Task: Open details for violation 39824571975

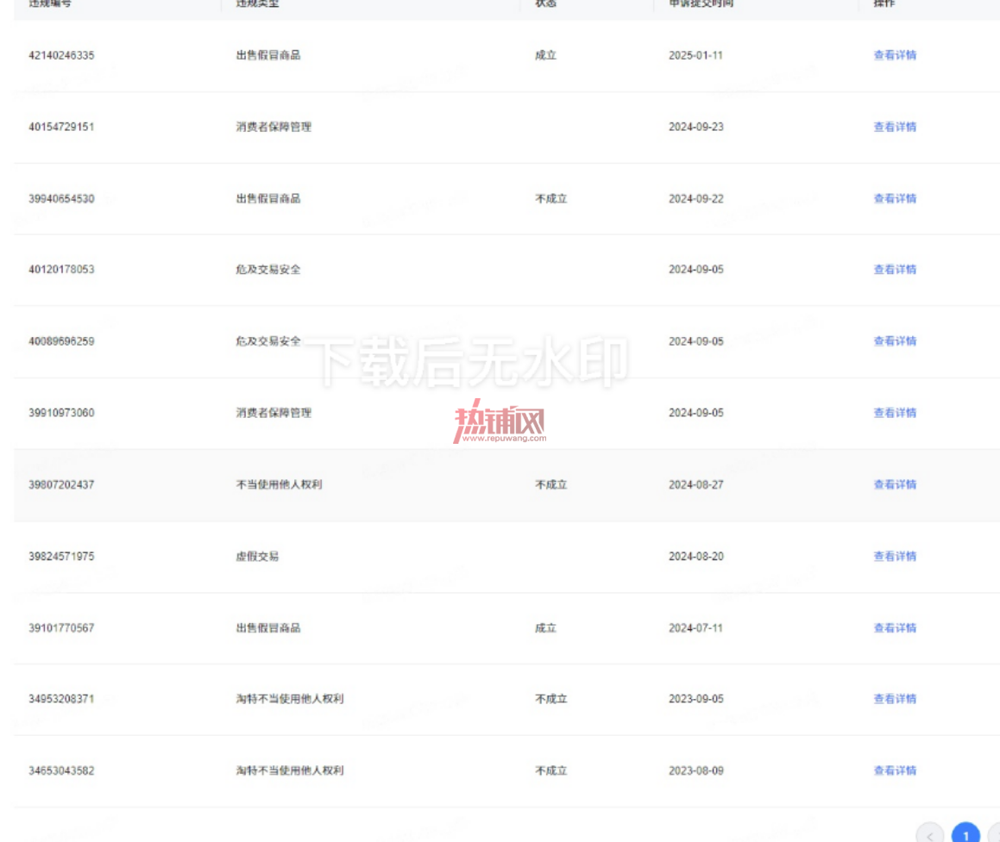Action: pyautogui.click(x=895, y=557)
